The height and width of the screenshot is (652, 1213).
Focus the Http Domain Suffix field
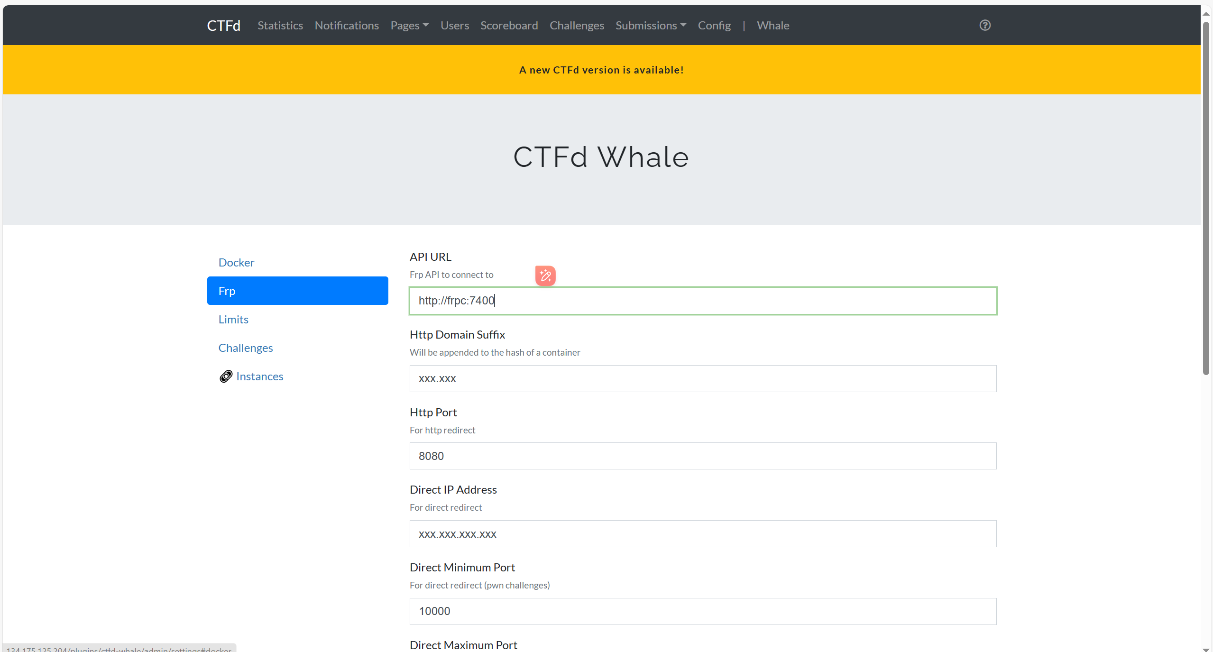click(x=702, y=378)
